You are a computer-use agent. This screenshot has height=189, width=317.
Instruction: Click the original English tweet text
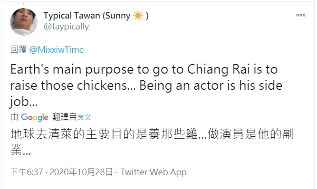point(146,85)
